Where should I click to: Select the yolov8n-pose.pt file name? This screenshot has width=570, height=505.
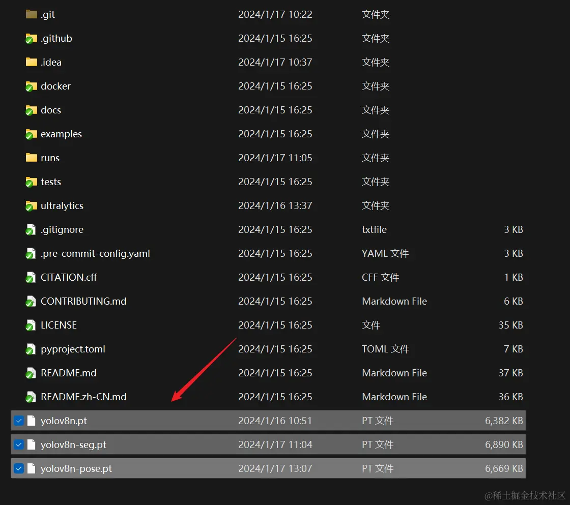76,469
